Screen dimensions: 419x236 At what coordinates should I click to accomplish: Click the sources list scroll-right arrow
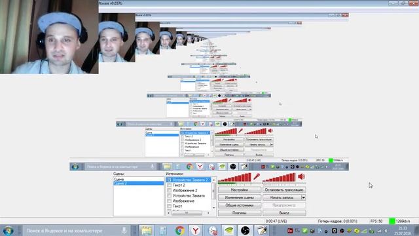[208, 212]
